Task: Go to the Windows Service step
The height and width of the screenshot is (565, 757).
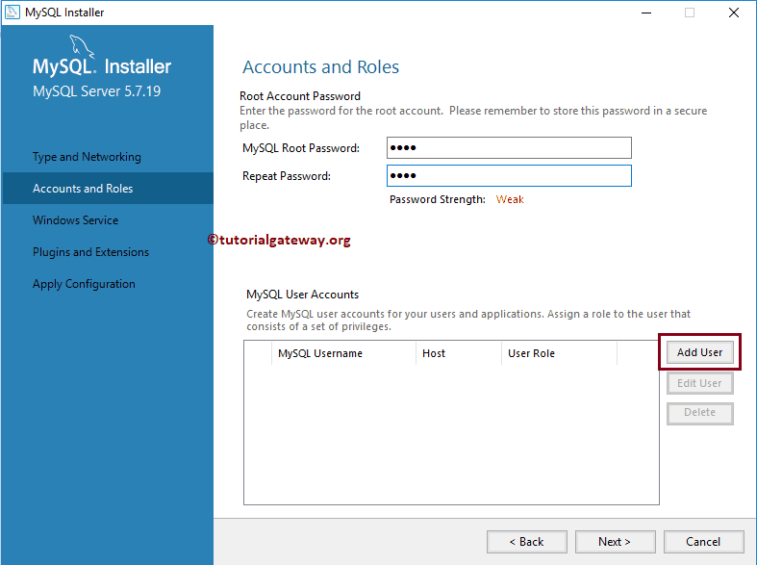Action: pos(75,220)
